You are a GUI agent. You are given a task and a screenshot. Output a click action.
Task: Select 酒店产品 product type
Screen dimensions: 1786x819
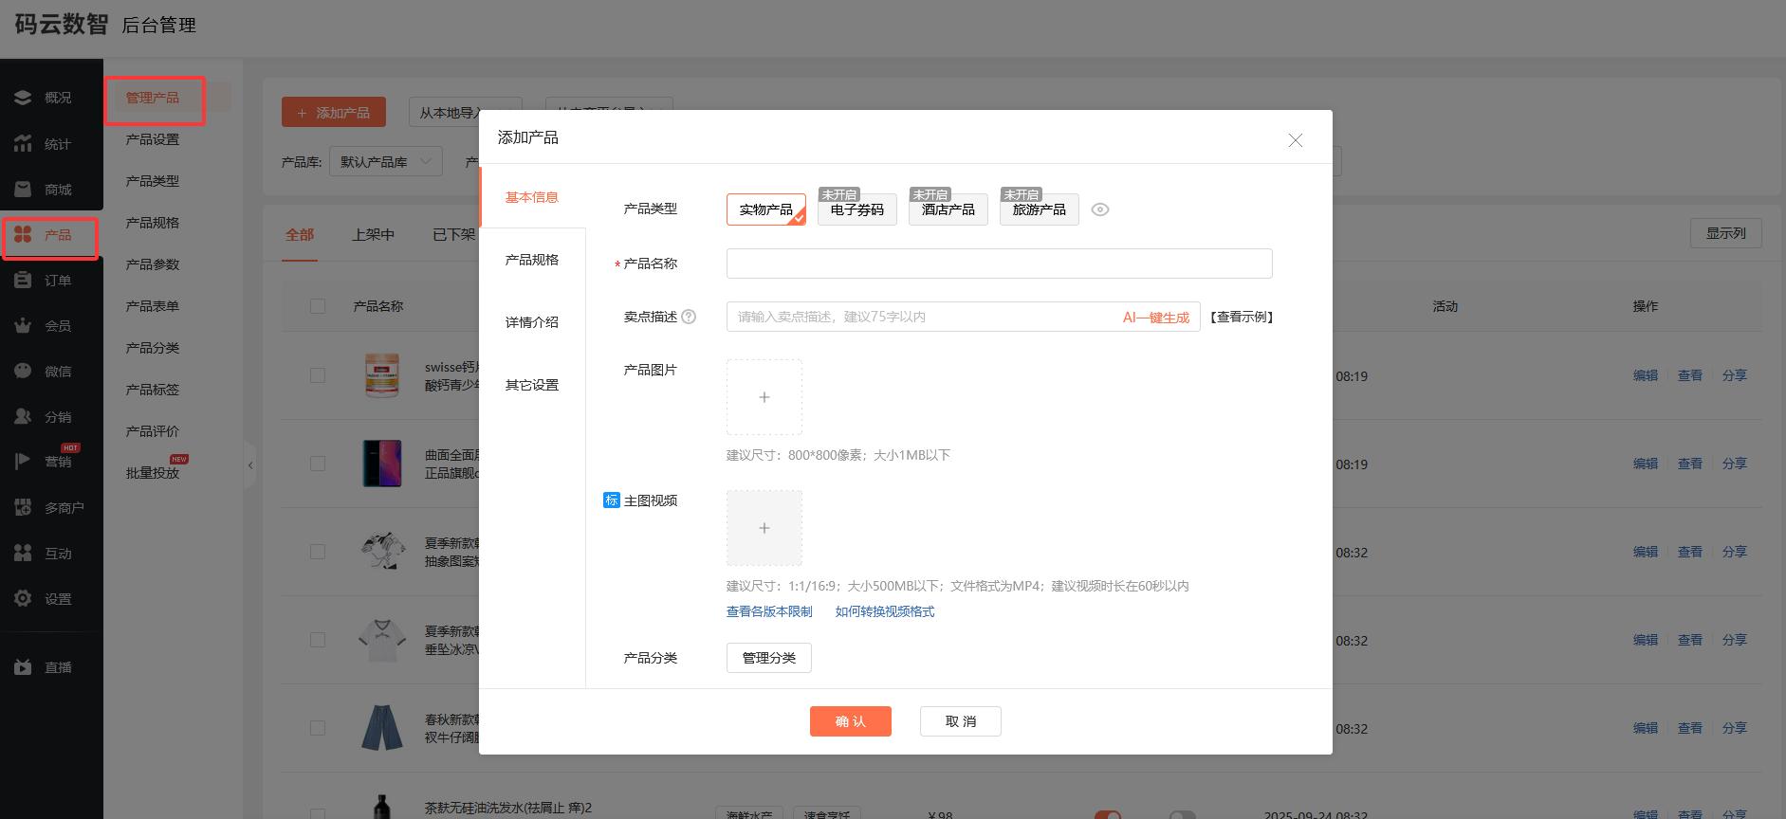pos(948,209)
